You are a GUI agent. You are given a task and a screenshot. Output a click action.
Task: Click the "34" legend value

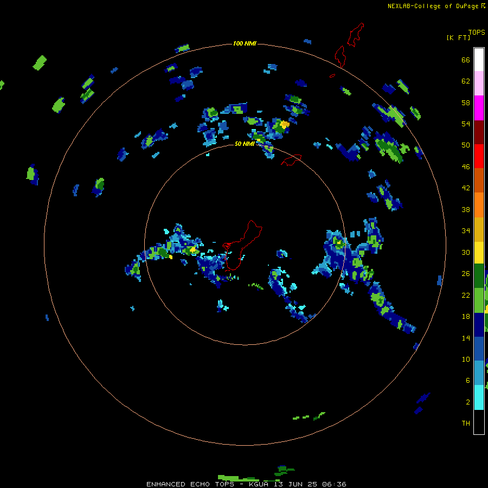466,231
